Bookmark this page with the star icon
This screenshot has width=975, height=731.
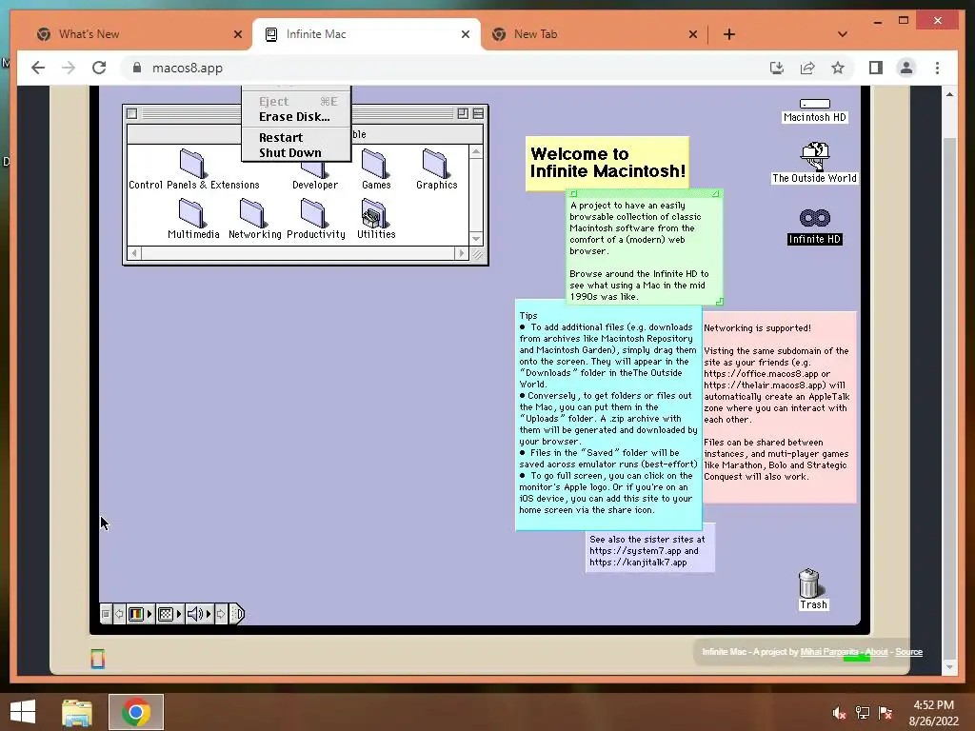tap(838, 68)
